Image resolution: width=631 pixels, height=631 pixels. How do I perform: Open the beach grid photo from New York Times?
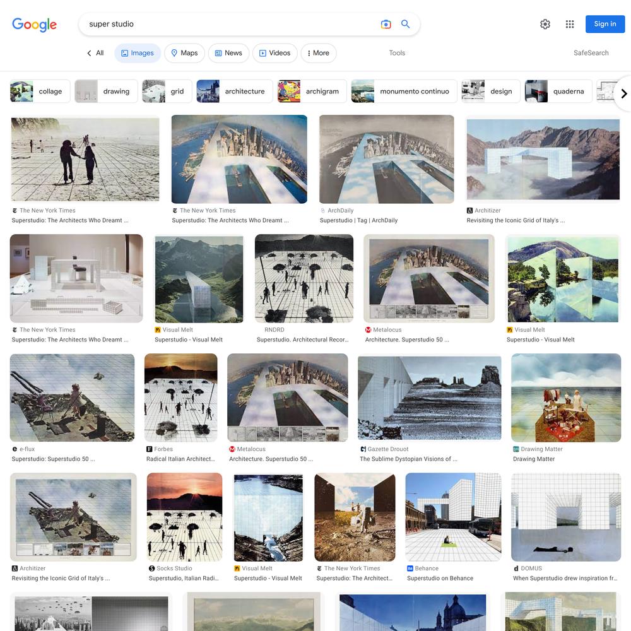[85, 159]
